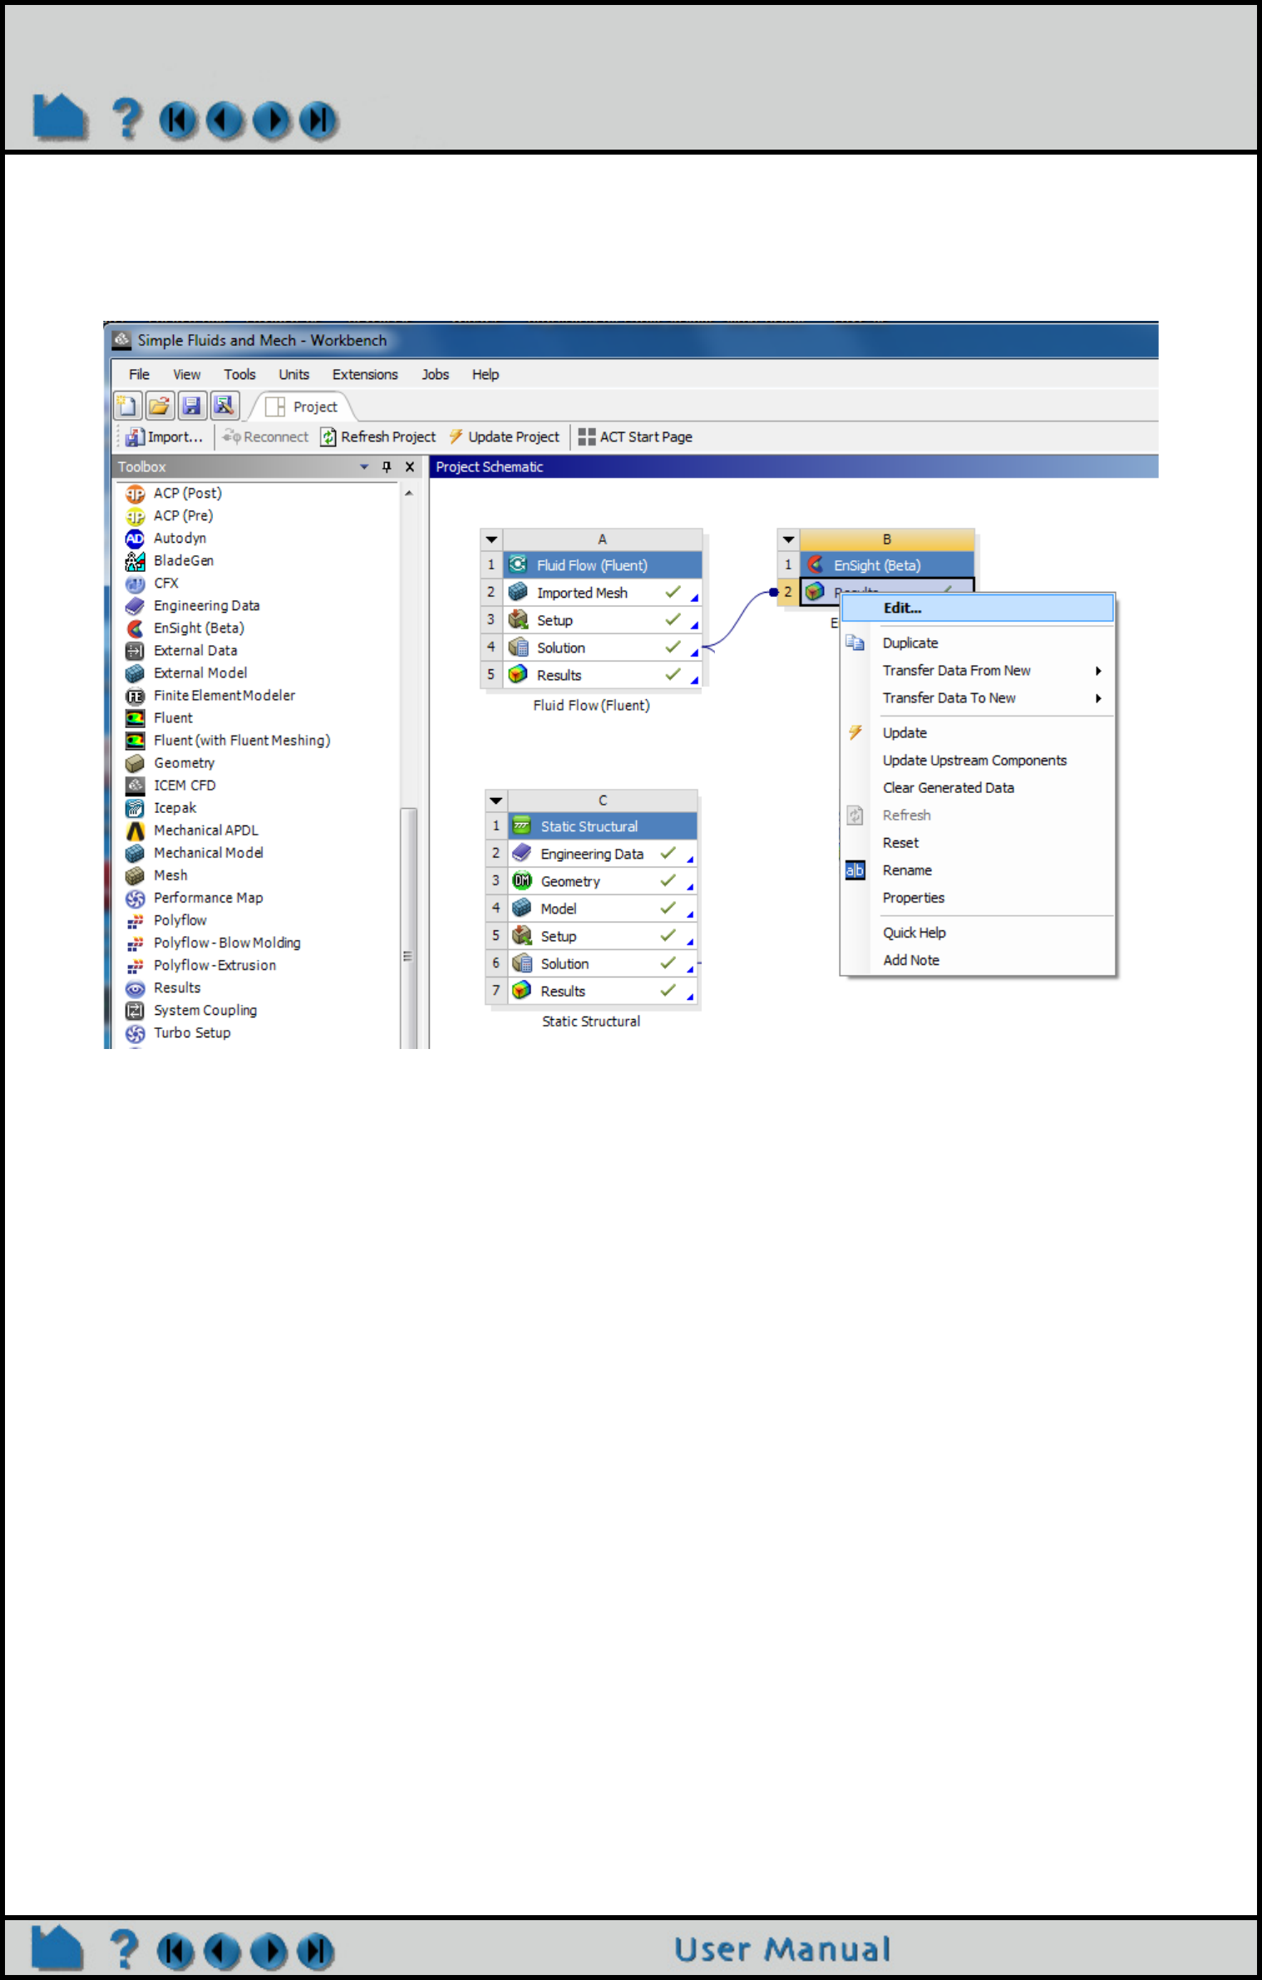Click the New project icon in the Workbench toolbar
Viewport: 1262px width, 1980px height.
tap(127, 406)
